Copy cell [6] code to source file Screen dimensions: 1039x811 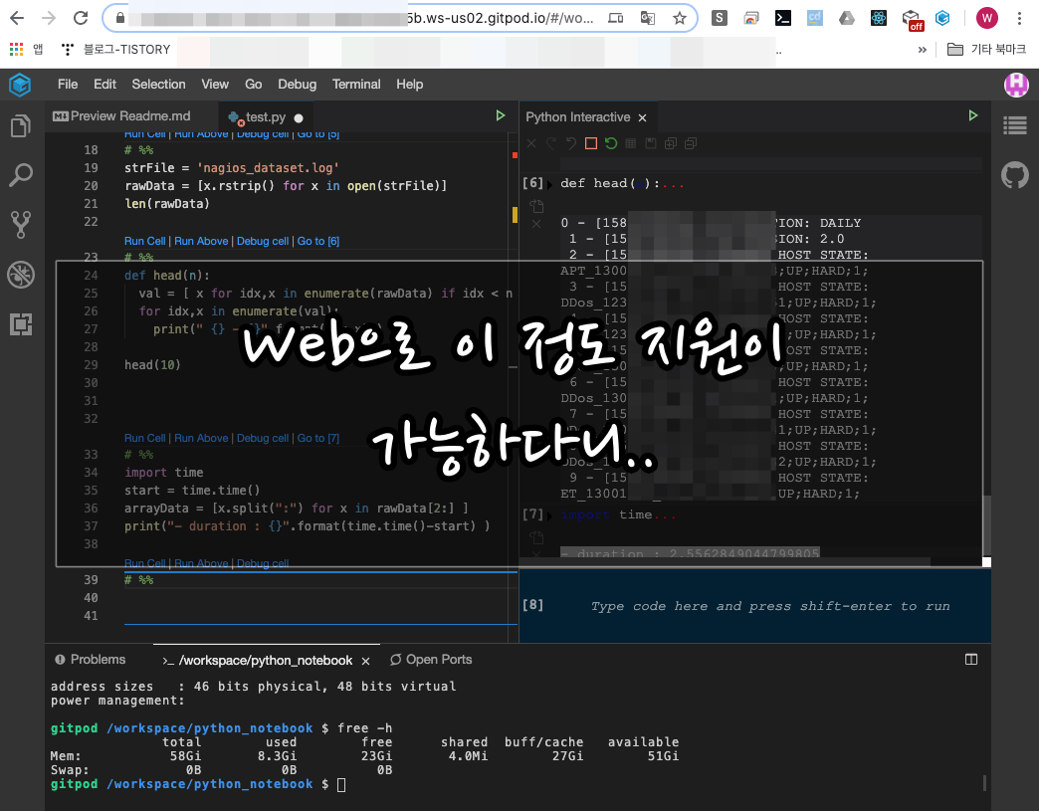[x=536, y=207]
